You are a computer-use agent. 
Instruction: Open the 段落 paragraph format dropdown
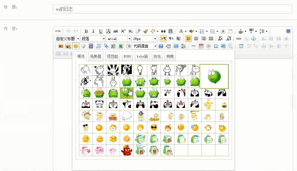click(x=93, y=39)
